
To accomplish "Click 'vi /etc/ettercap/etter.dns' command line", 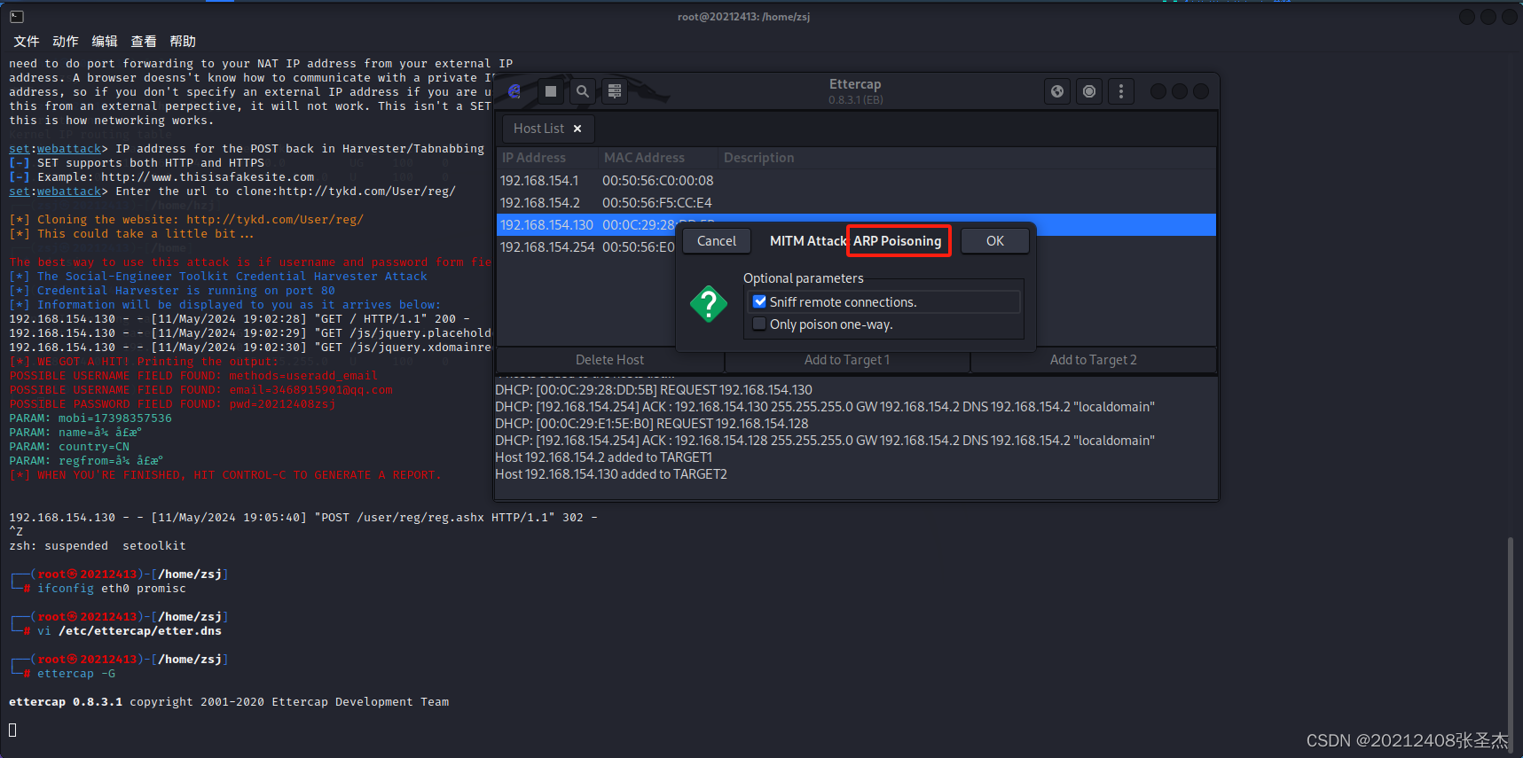I will (130, 631).
